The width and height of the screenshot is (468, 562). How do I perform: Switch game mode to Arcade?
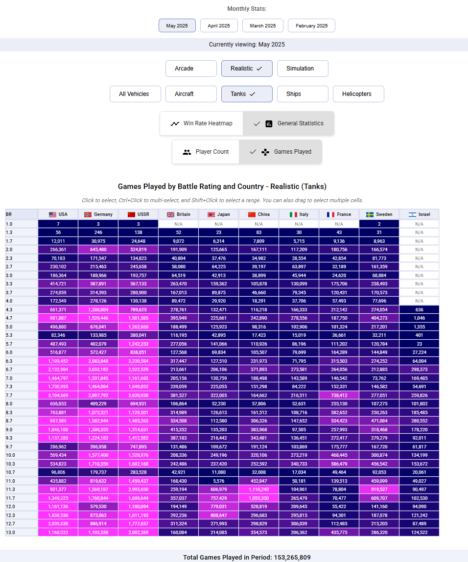tap(191, 69)
